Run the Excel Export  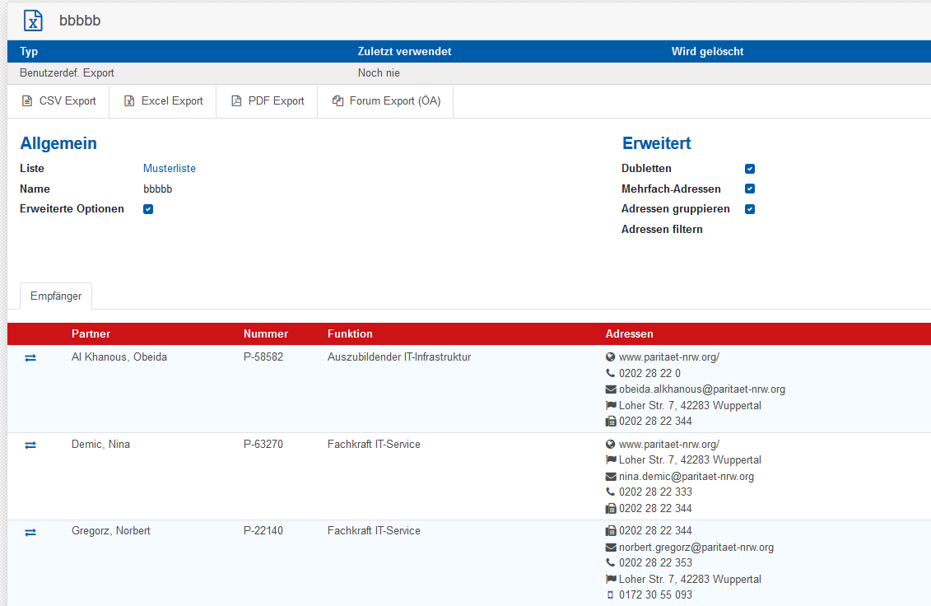click(163, 101)
